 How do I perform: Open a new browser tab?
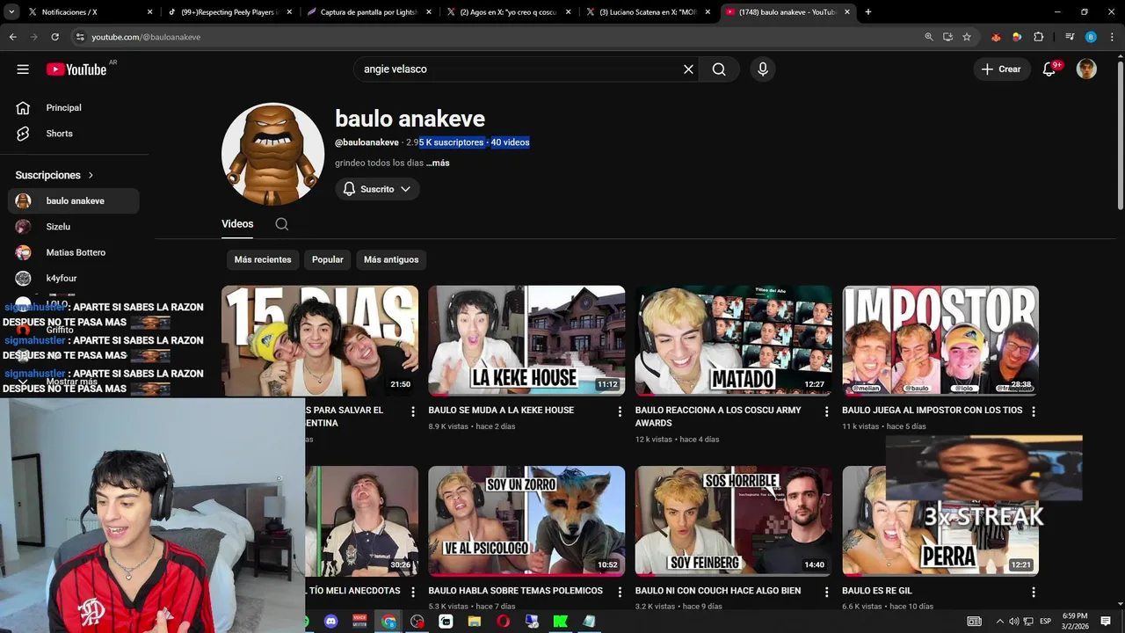point(868,12)
